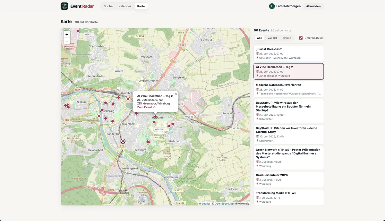Click pin icon beside ZDI Ideenlabor in list
This screenshot has height=221, width=385.
point(257,76)
